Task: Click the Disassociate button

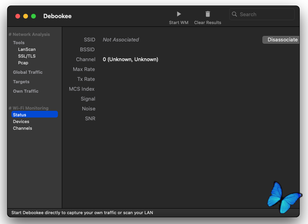Action: pos(282,40)
